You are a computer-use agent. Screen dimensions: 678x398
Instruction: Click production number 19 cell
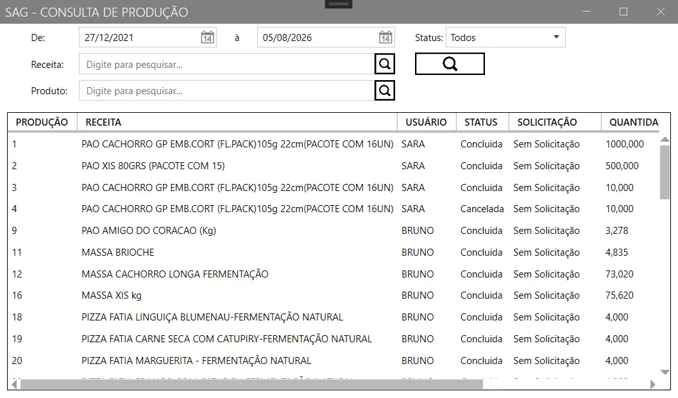tap(17, 339)
